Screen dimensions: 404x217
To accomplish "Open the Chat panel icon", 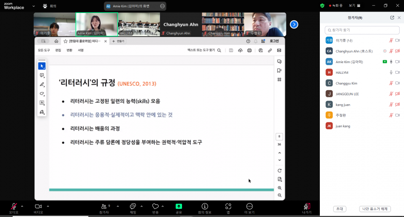I will [x=133, y=206].
